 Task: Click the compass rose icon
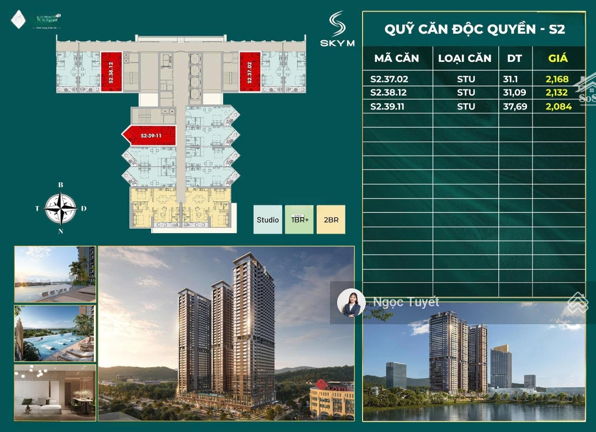pyautogui.click(x=61, y=208)
